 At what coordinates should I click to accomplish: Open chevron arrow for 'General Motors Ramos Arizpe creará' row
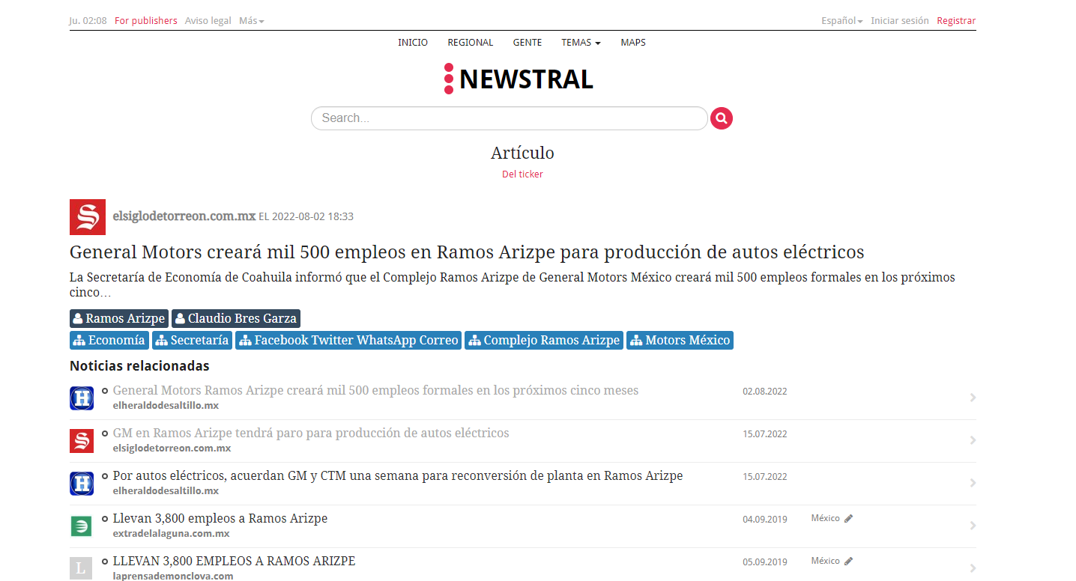click(973, 398)
